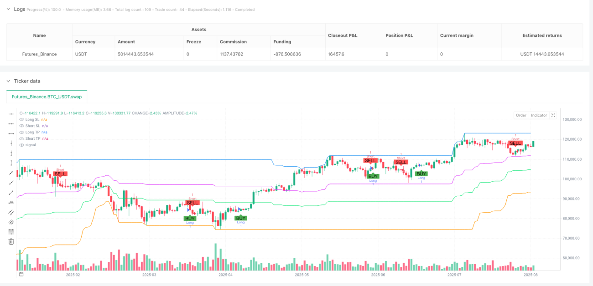Click the Estimated returns column header
Viewport: 593px width, 286px height.
click(x=542, y=35)
